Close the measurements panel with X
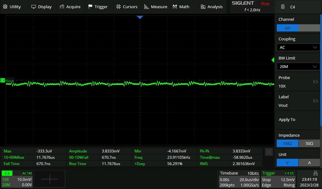 click(x=269, y=152)
